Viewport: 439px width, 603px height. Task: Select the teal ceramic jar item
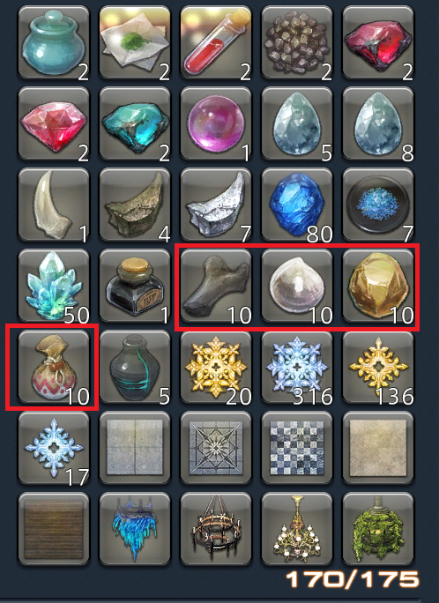click(54, 42)
